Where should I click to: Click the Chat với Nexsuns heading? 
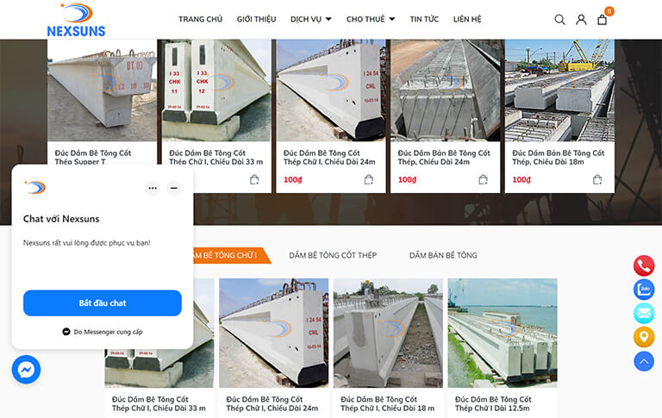61,219
